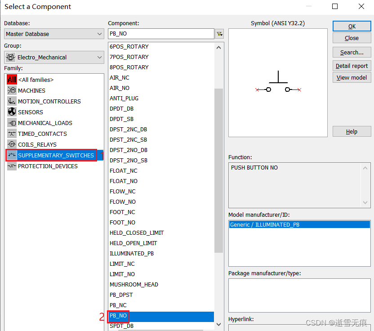Click the Search... button
Image resolution: width=374 pixels, height=331 pixels.
coord(352,52)
